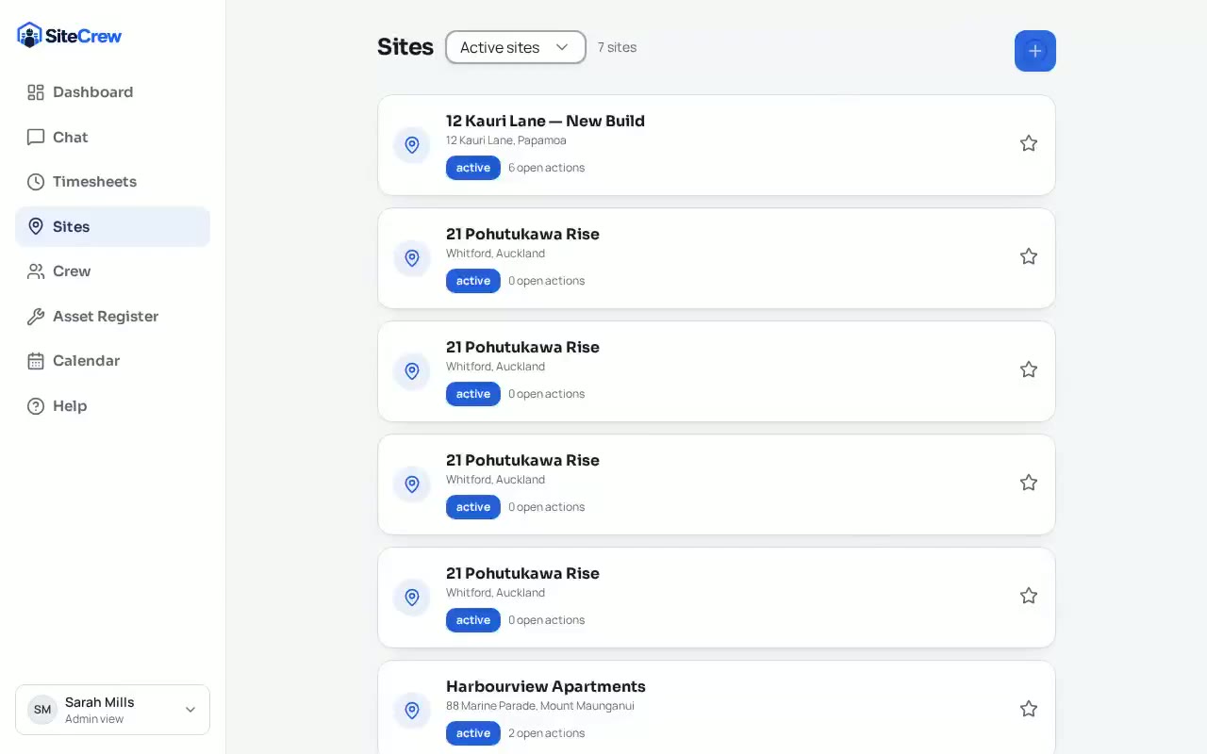Open the Chat page
This screenshot has height=754, width=1207.
point(112,138)
